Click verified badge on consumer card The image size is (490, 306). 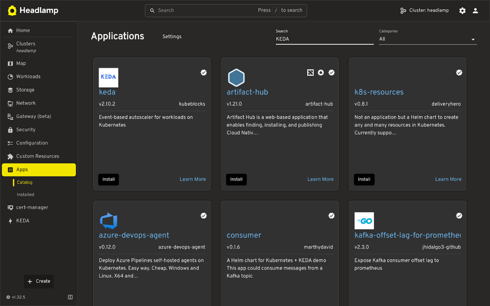(x=332, y=215)
